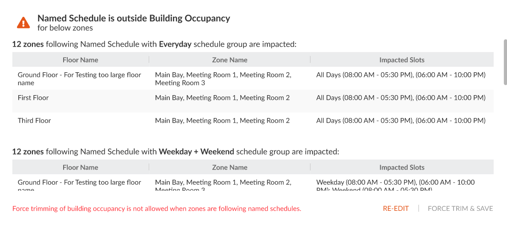Viewport: 507px width, 225px height.
Task: Click Impacted Slots header in Weekday + Weekend table
Action: point(402,167)
